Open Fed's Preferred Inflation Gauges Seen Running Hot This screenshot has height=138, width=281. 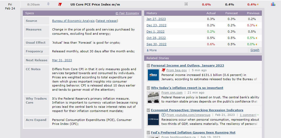click(x=193, y=132)
